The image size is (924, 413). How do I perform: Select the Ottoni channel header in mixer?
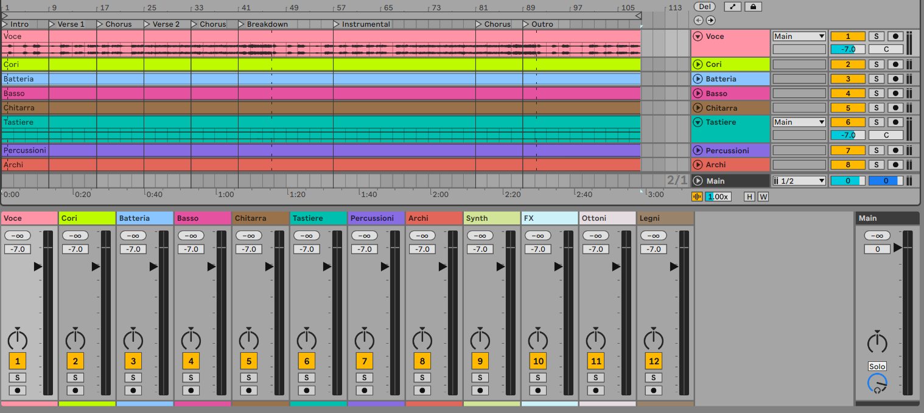point(607,218)
